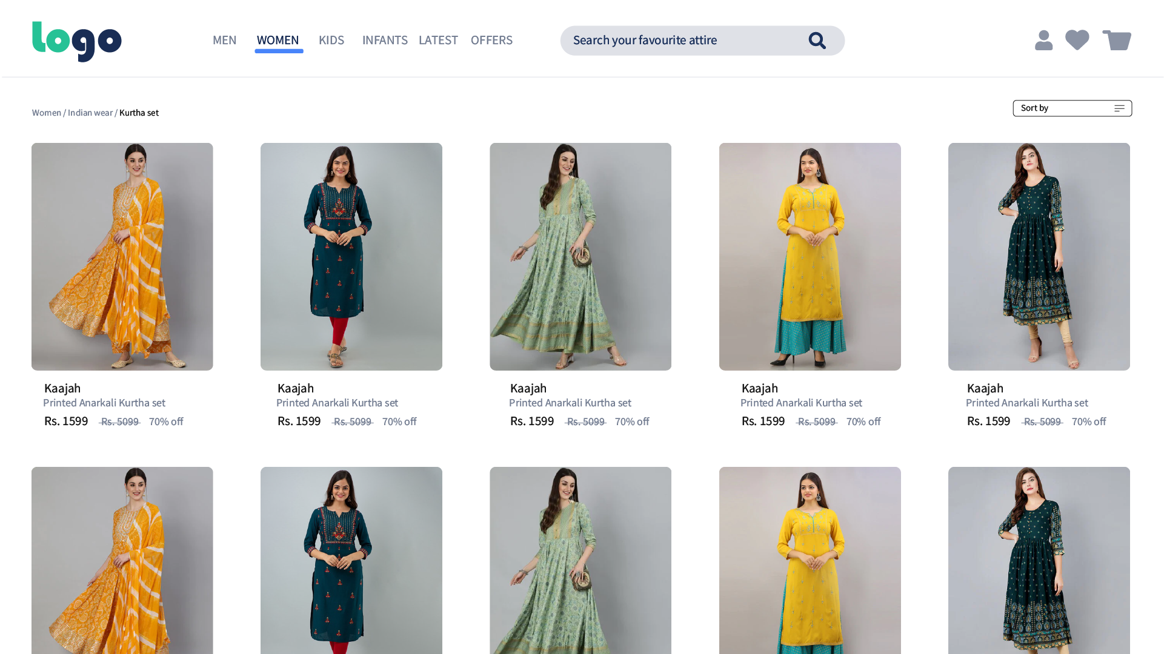The height and width of the screenshot is (654, 1164).
Task: Click 70% off label under orange anarkali
Action: point(166,421)
